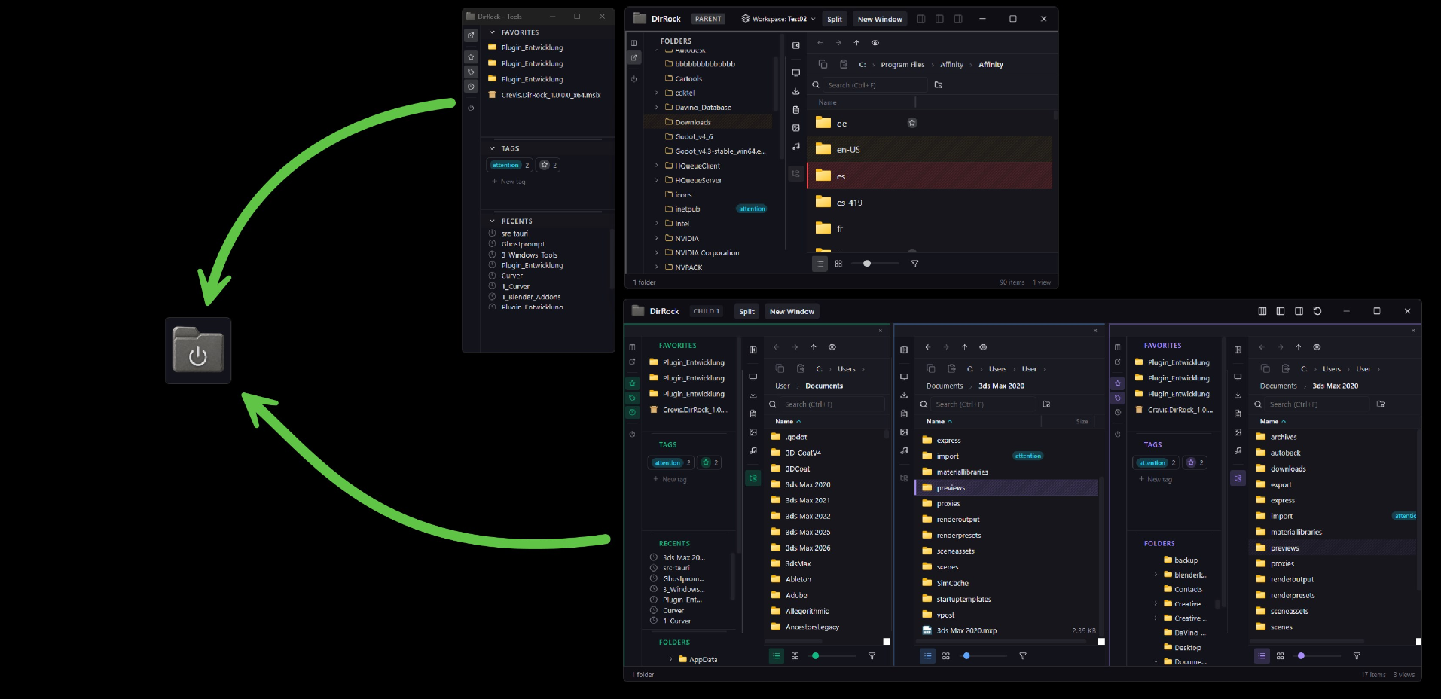Click the Desktop shortcut icon in the Affinity window

(795, 73)
